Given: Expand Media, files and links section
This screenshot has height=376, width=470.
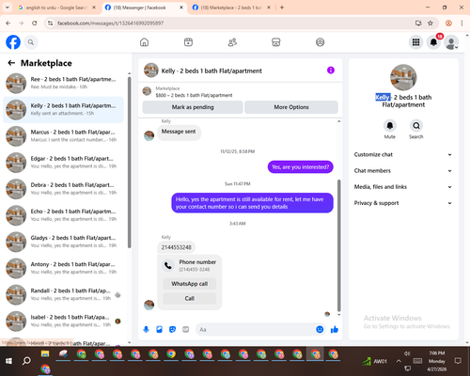Looking at the screenshot, I should click(x=403, y=187).
